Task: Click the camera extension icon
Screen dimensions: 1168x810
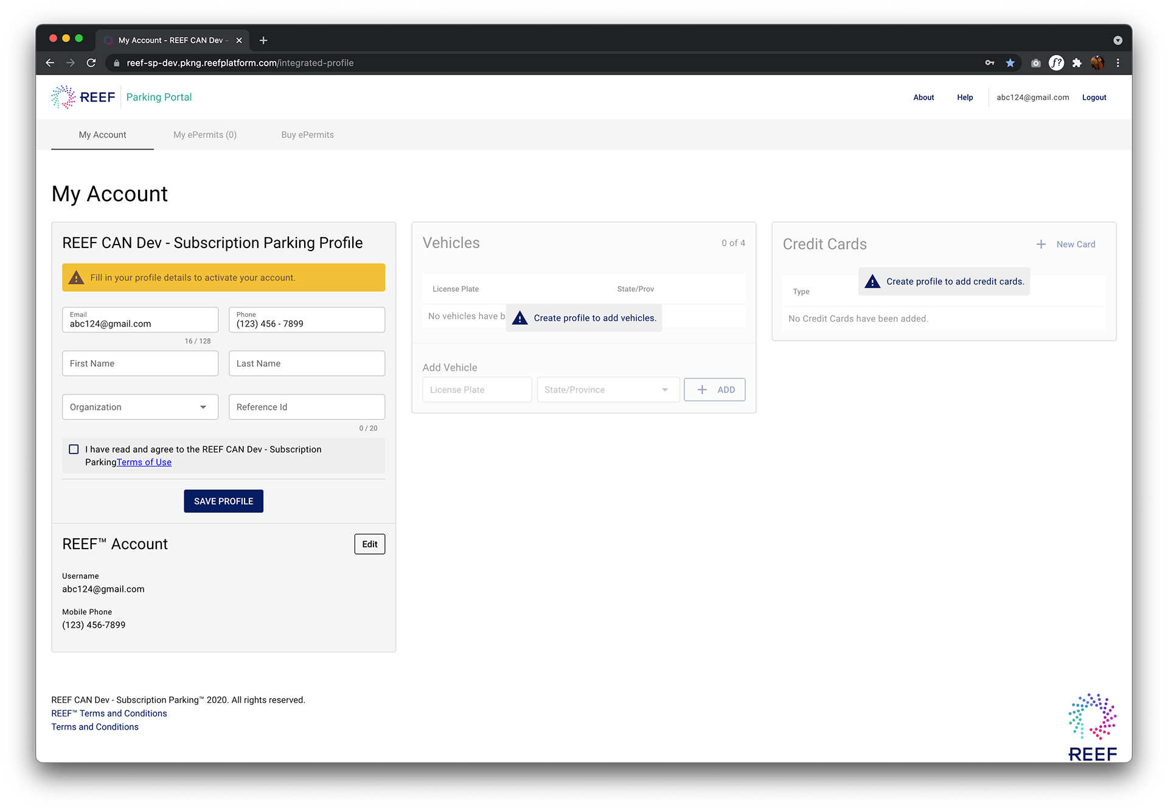Action: pos(1036,63)
